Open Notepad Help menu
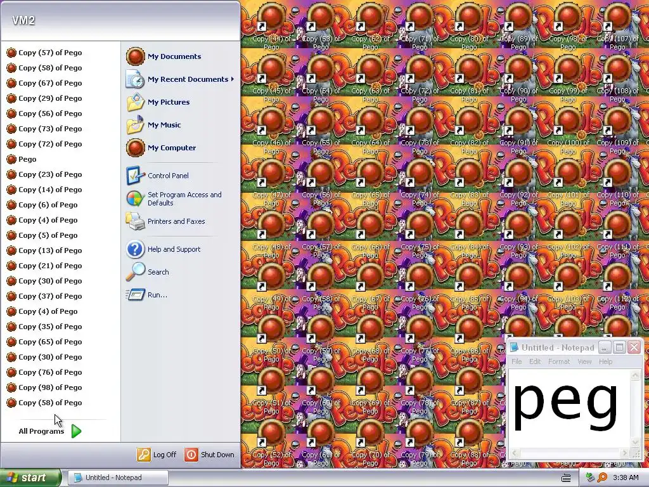Viewport: 649px width, 487px height. click(x=605, y=361)
